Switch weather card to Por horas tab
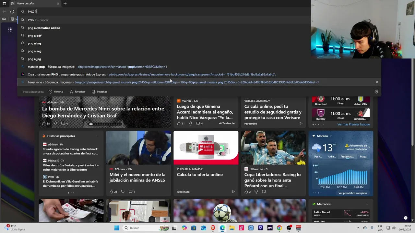 (x=318, y=157)
